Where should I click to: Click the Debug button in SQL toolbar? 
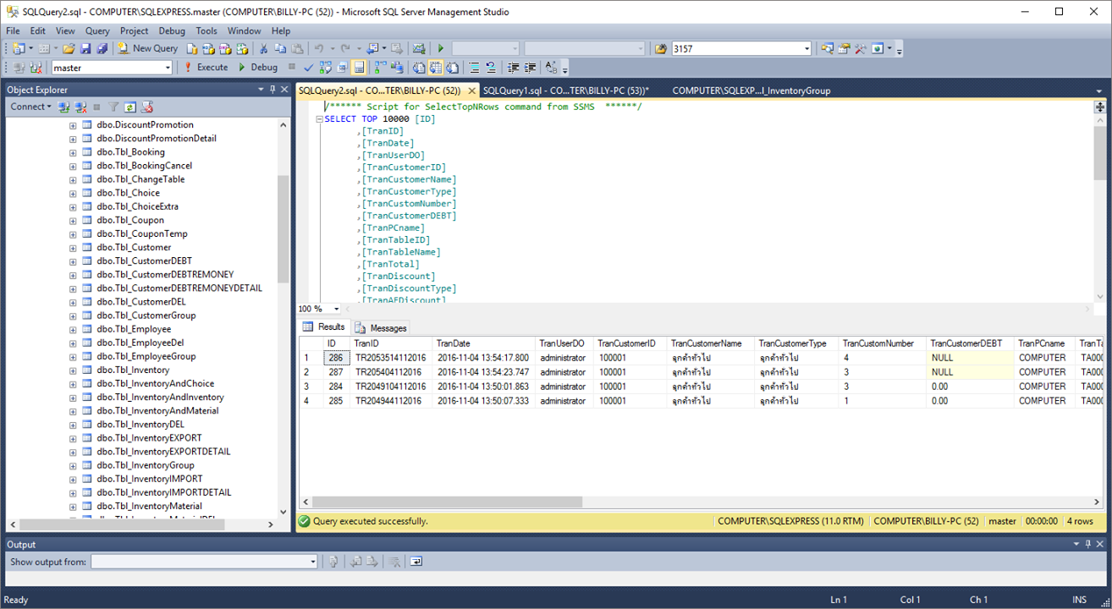tap(257, 68)
